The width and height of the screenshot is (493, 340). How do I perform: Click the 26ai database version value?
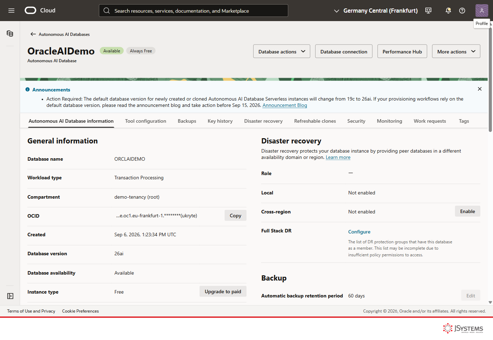[x=119, y=254]
